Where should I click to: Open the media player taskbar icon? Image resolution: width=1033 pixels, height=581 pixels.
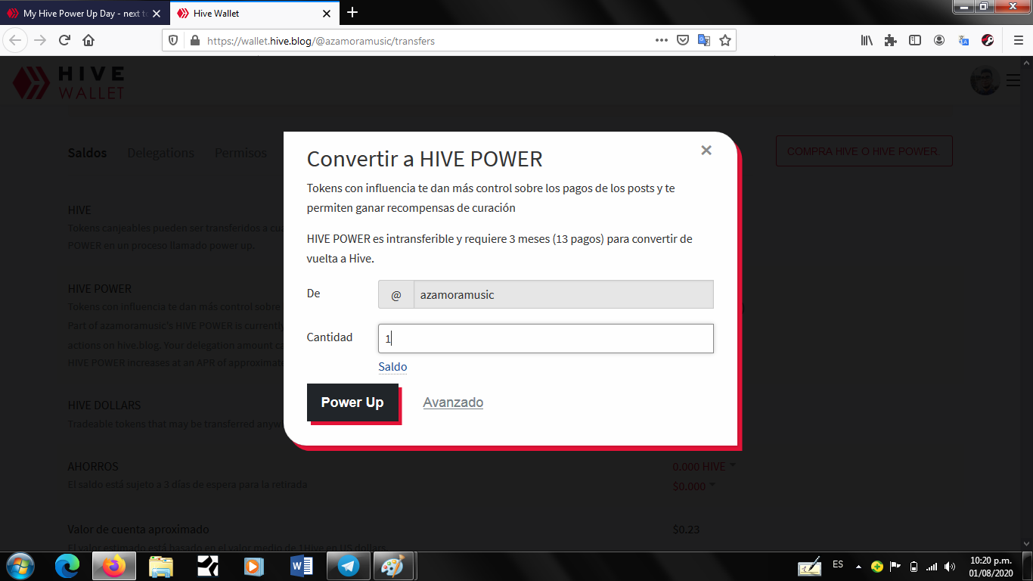click(253, 566)
